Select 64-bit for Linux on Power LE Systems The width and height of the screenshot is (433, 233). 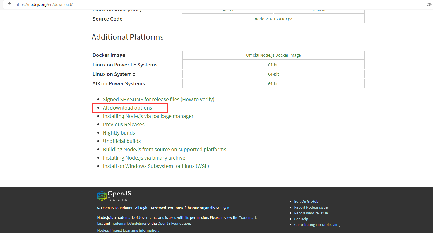click(273, 65)
